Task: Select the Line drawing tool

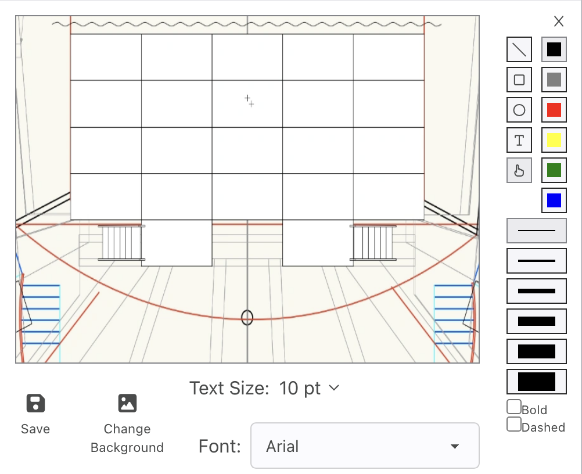Action: pyautogui.click(x=519, y=50)
